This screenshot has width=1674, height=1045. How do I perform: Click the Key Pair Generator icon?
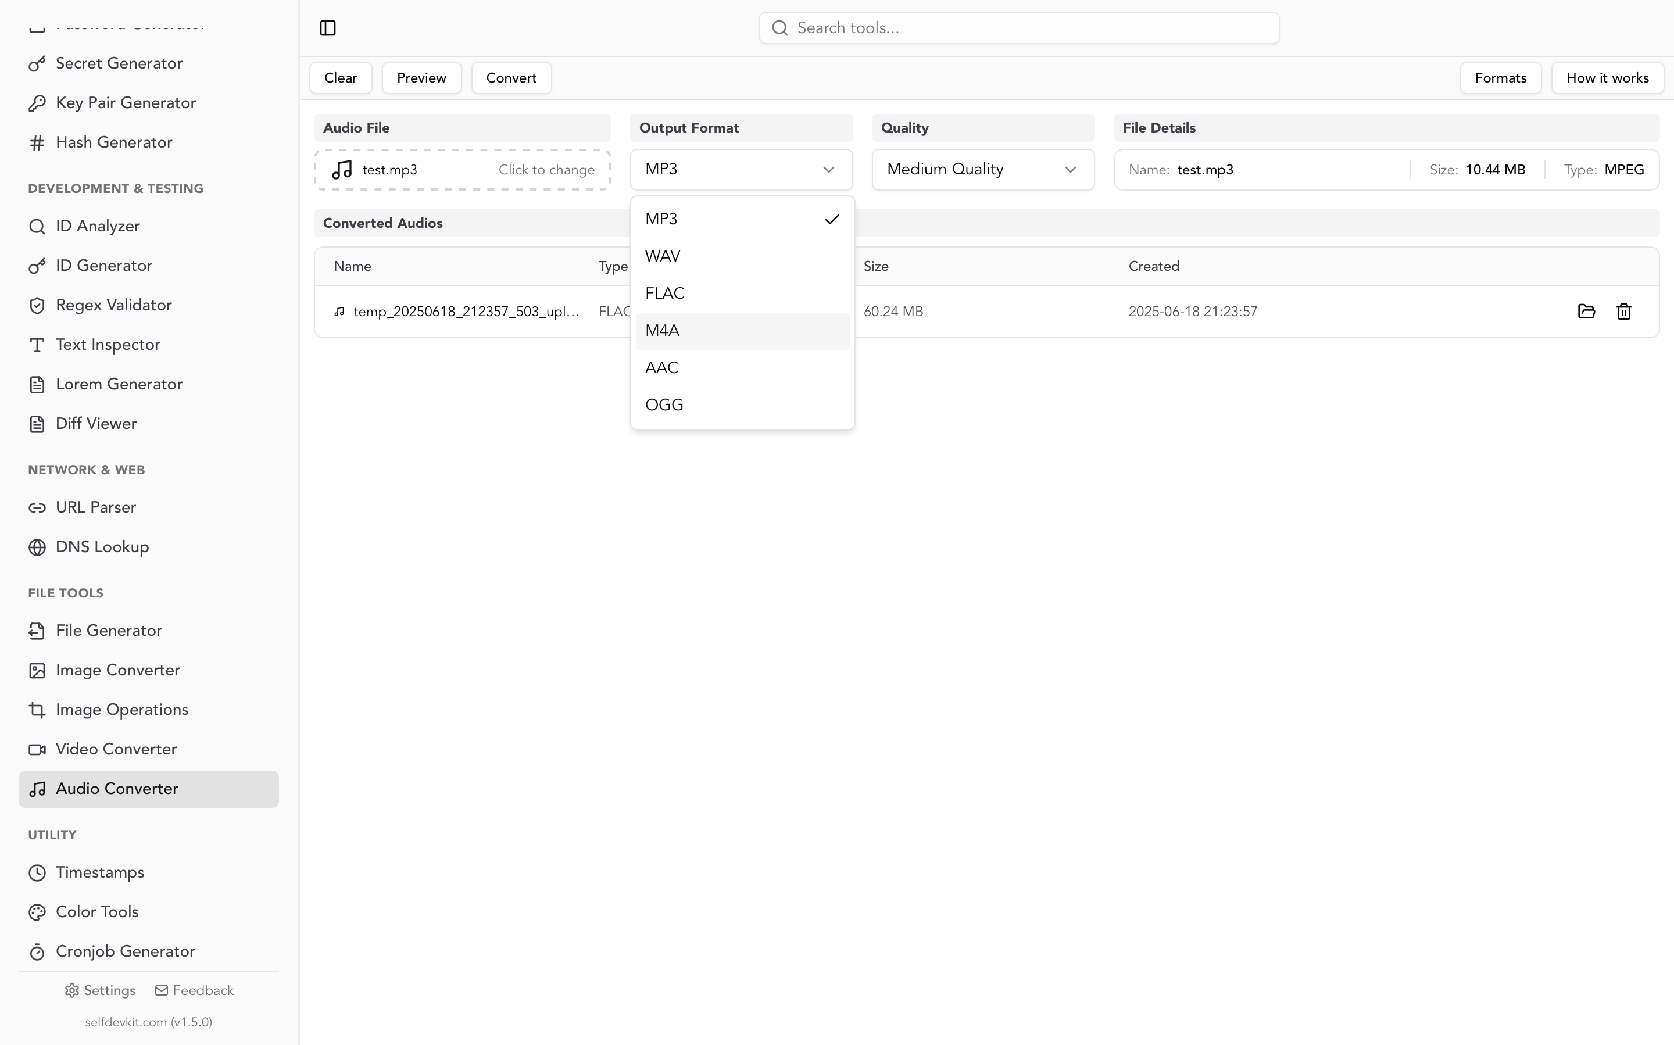coord(37,103)
